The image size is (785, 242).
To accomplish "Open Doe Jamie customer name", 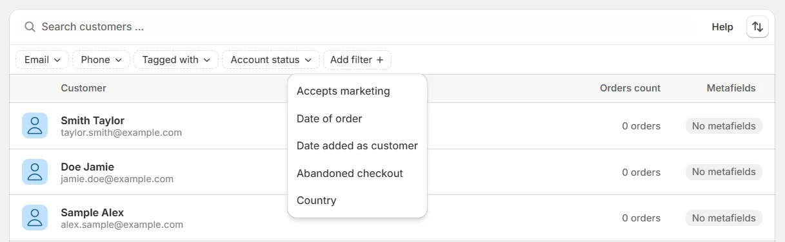I will (87, 167).
